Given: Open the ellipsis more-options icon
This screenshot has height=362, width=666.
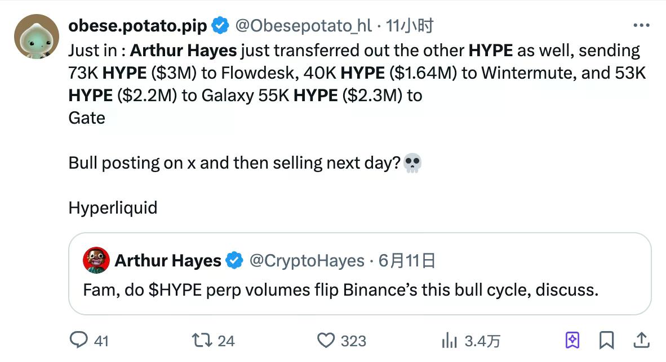Looking at the screenshot, I should 641,24.
